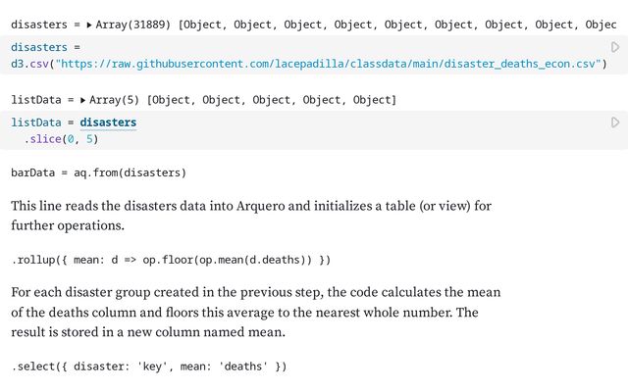Click the first Object in Array(31889) output

click(203, 24)
